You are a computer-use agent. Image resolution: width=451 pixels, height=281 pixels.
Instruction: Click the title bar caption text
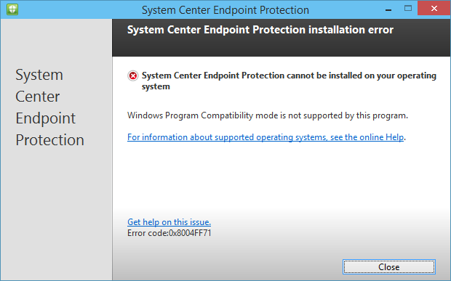tap(225, 10)
